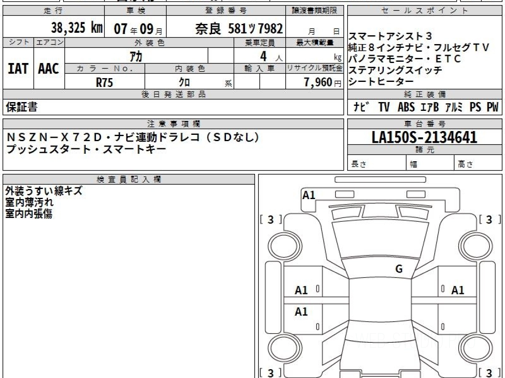Image resolution: width=505 pixels, height=378 pixels.
Task: Select color code R75
Action: pos(104,82)
